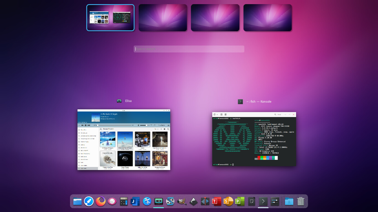This screenshot has height=212, width=378.
Task: Click the 'Type to search' field
Action: pos(189,49)
